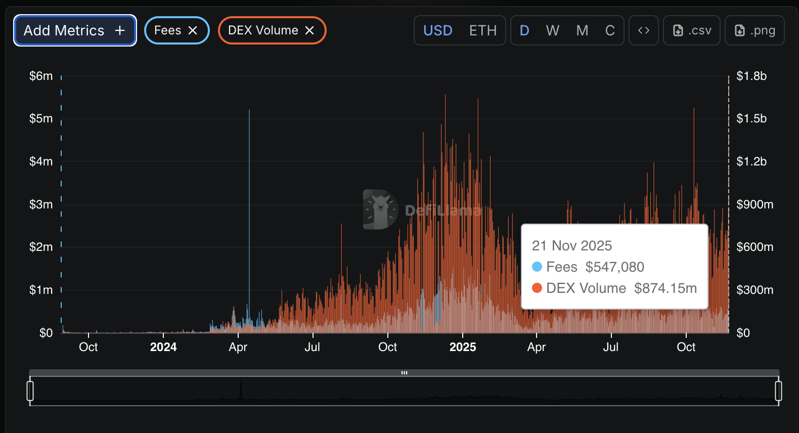This screenshot has height=433, width=799.
Task: Click the .csv download file icon
Action: [678, 31]
